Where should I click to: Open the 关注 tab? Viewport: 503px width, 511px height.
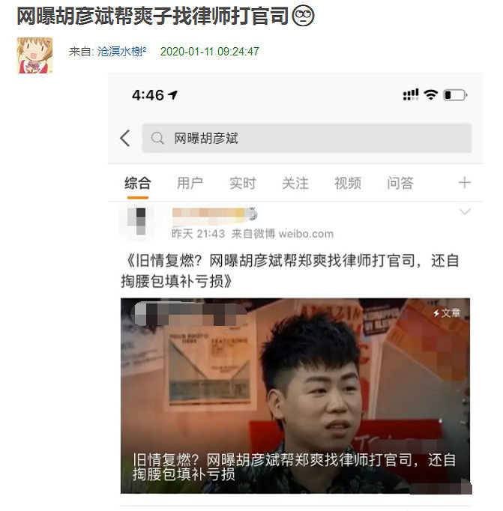pos(295,183)
